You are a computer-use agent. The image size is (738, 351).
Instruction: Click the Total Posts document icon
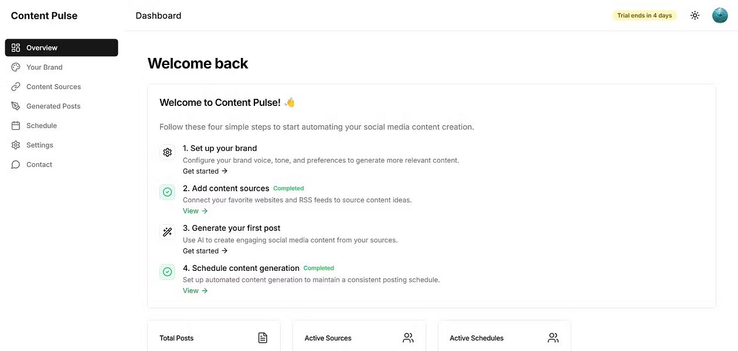pyautogui.click(x=262, y=338)
